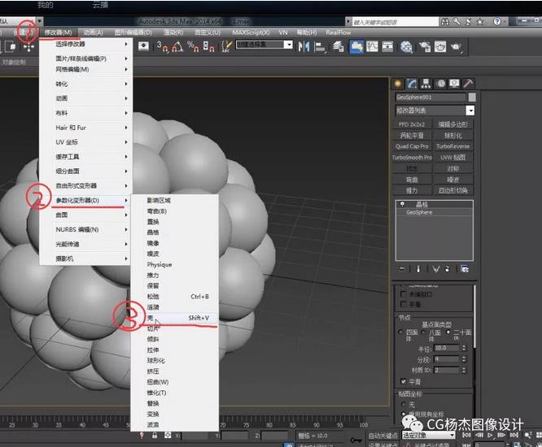This screenshot has height=447, width=542.
Task: Choose 晶格 in parametric deformers submenu
Action: pyautogui.click(x=175, y=232)
